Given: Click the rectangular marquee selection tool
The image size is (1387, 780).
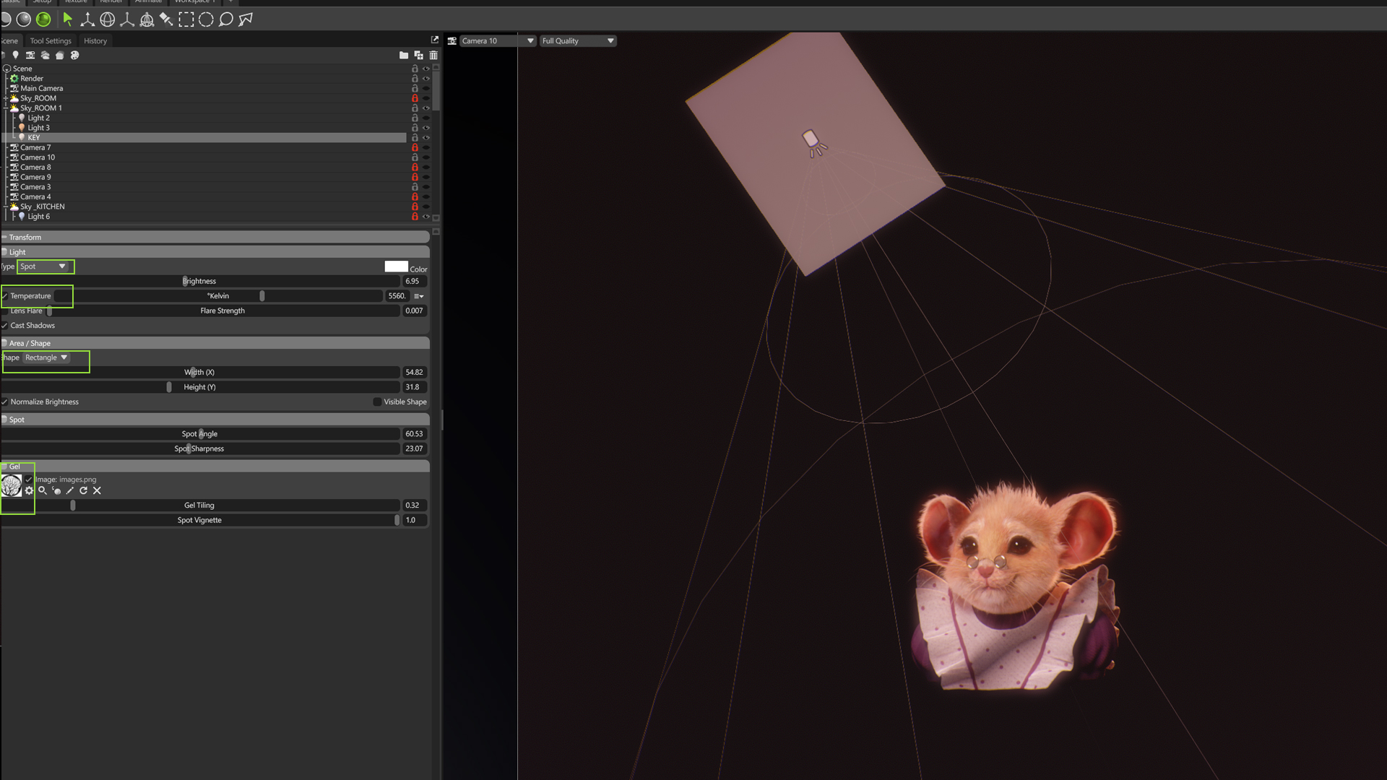Looking at the screenshot, I should click(186, 19).
